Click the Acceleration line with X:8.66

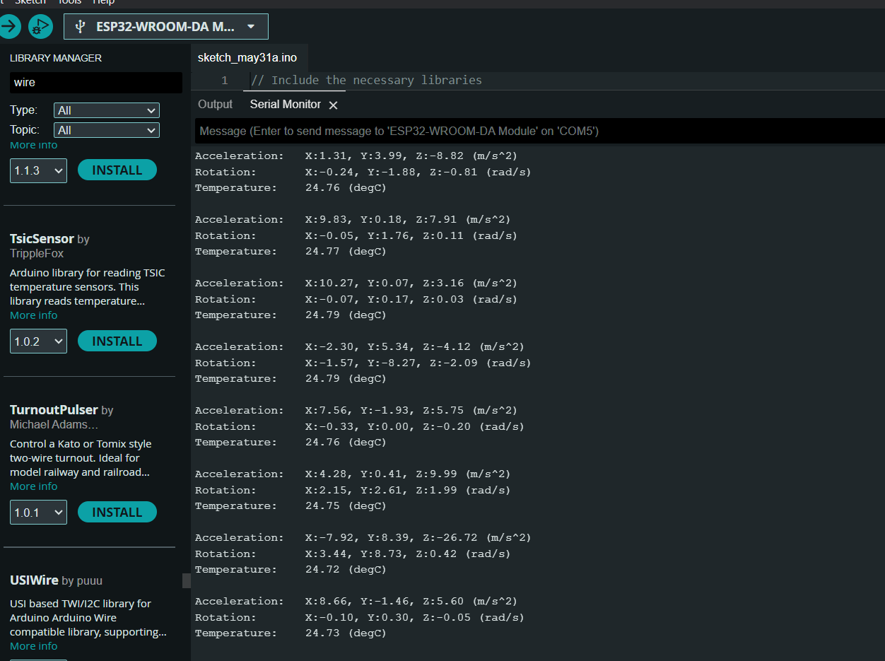click(x=356, y=601)
